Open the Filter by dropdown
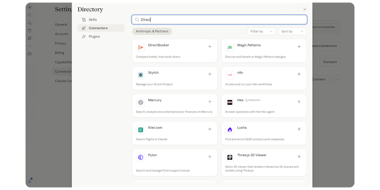The width and height of the screenshot is (380, 190). (261, 31)
